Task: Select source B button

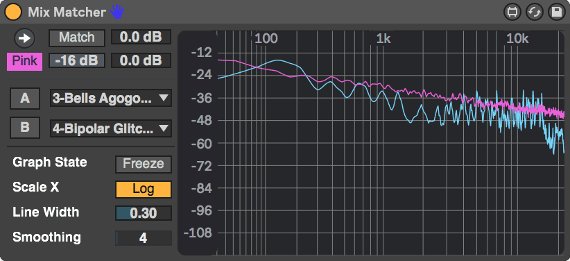Action: [25, 128]
